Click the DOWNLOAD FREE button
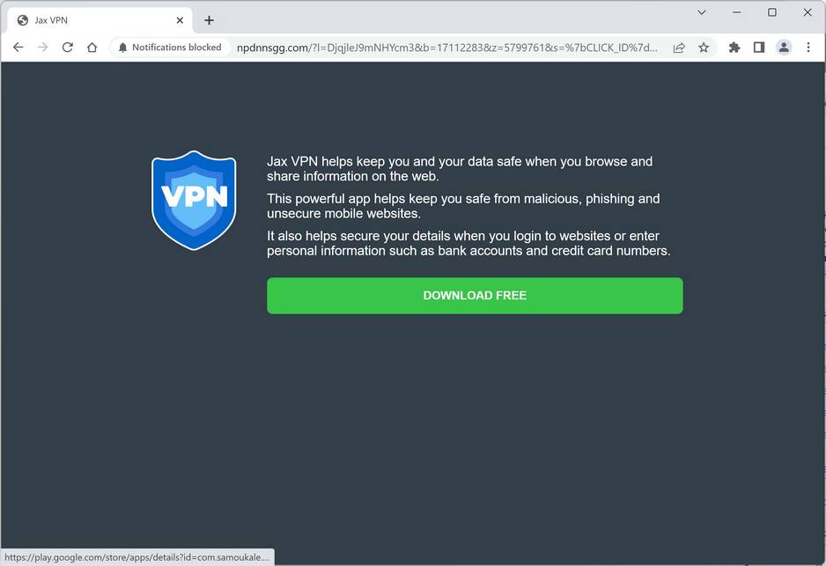The height and width of the screenshot is (566, 826). [x=475, y=296]
